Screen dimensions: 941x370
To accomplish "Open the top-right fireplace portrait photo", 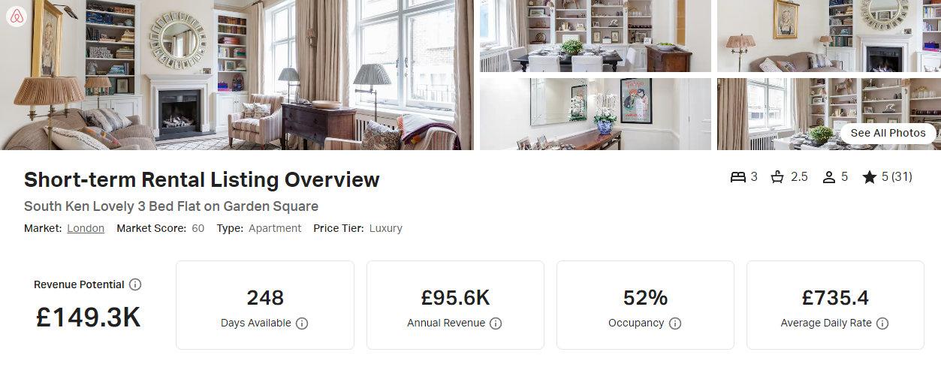I will tap(829, 36).
